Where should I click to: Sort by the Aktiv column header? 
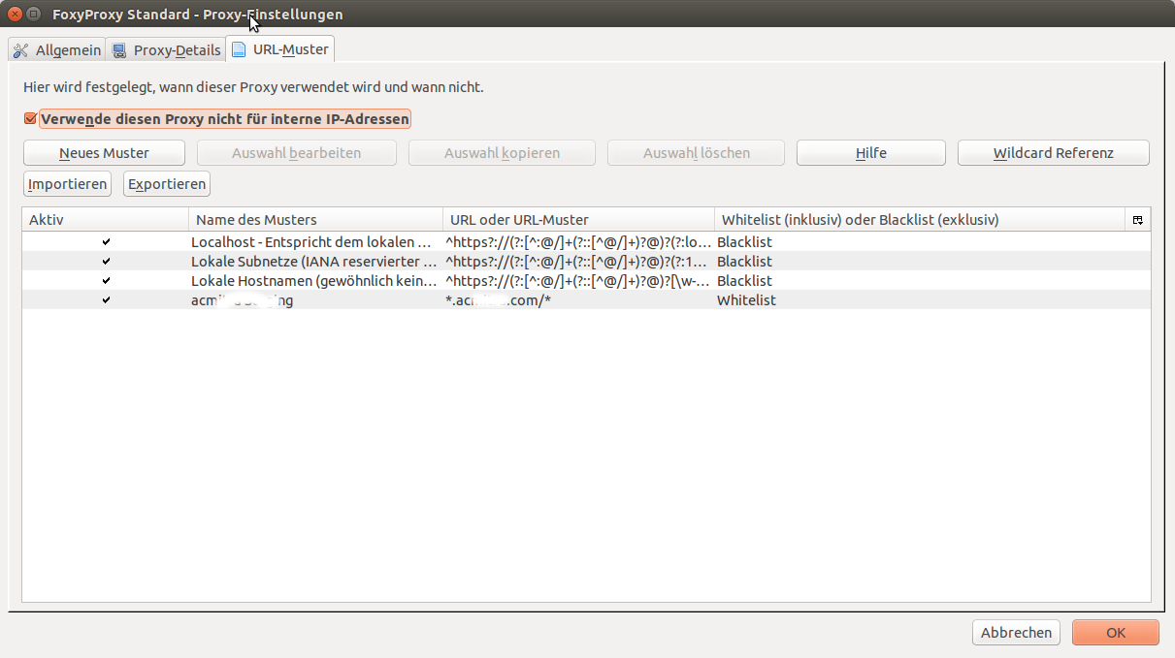(106, 220)
